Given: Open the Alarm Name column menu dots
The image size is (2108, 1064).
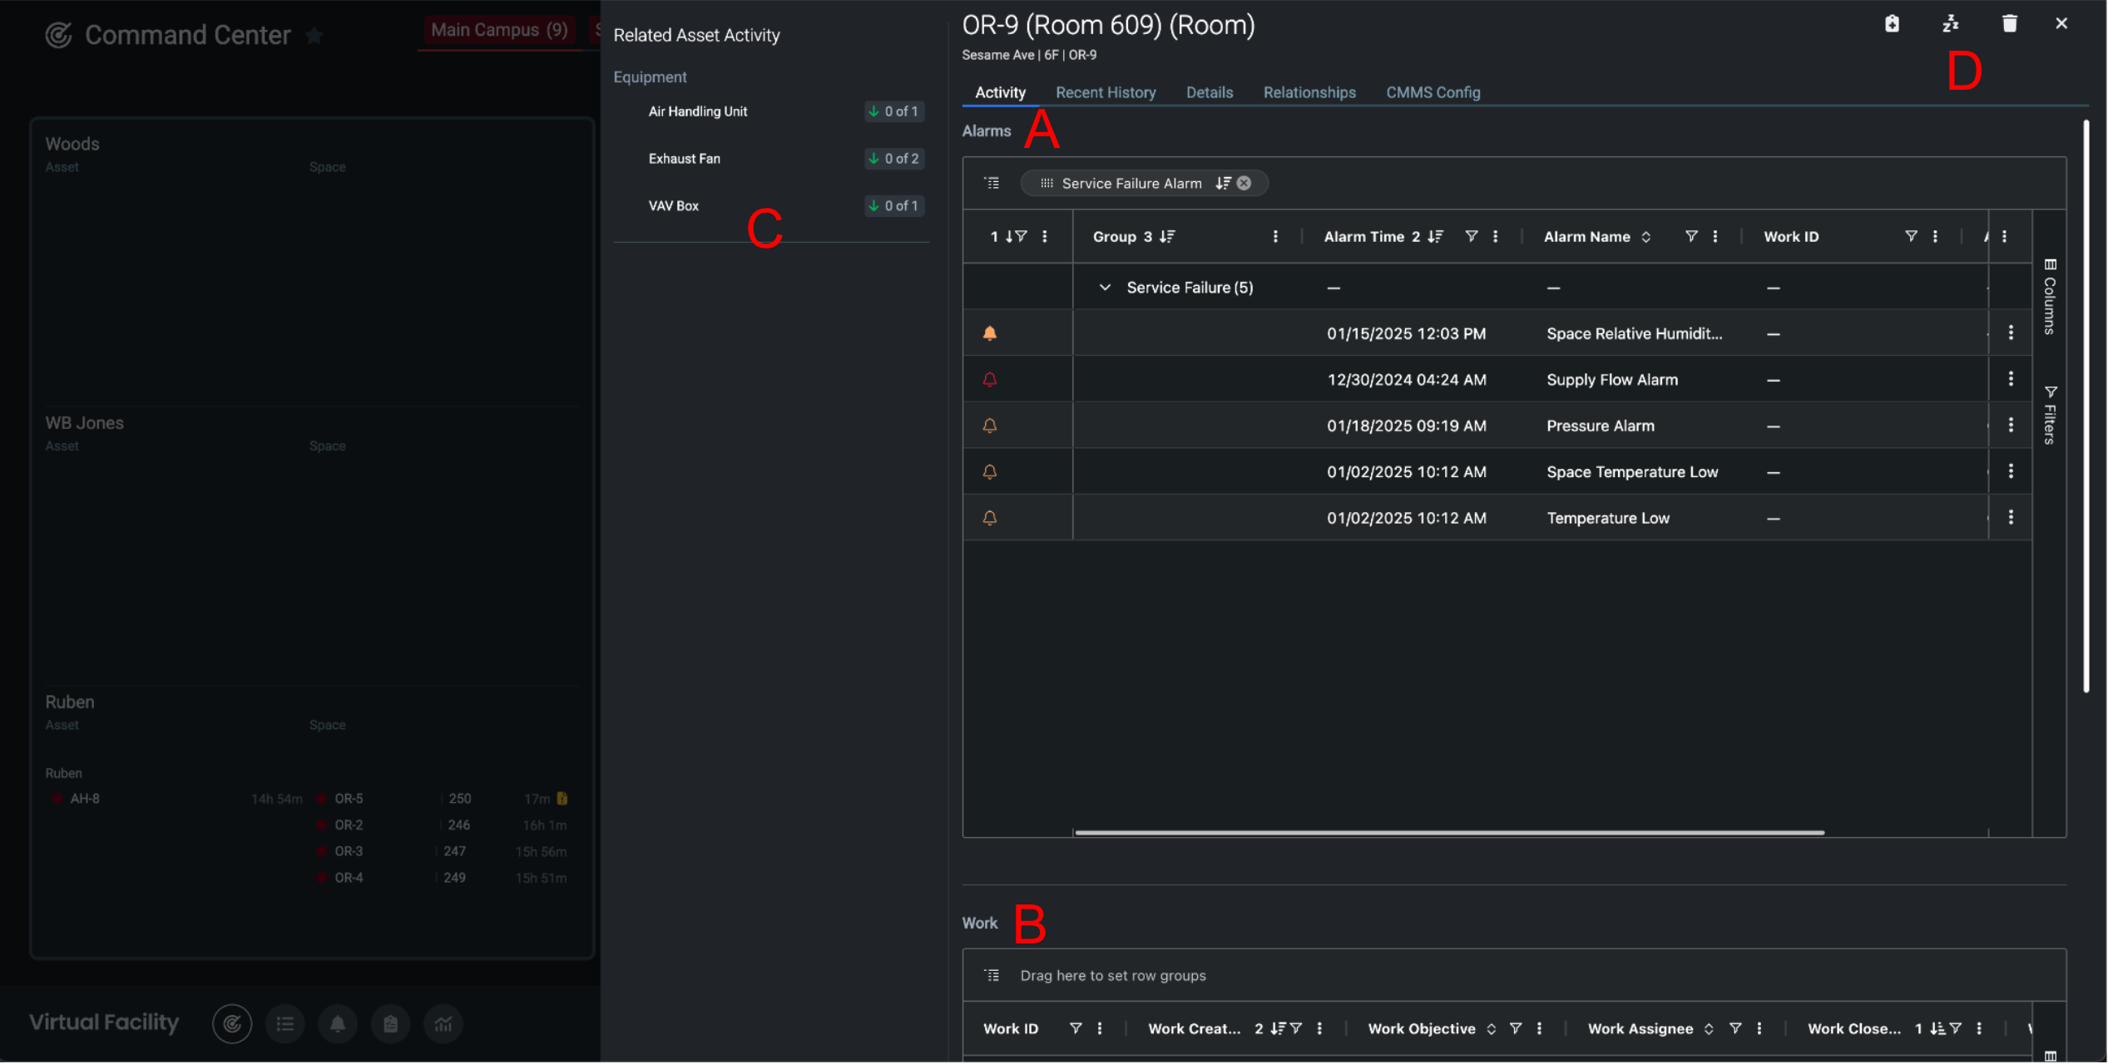Looking at the screenshot, I should click(x=1715, y=237).
